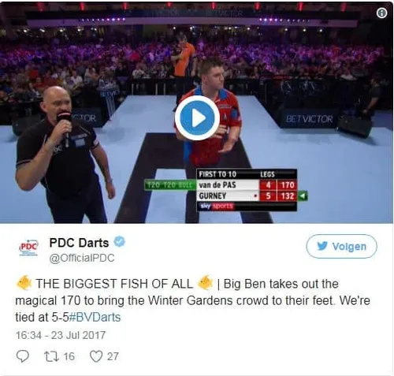Open the #BVDarts hashtag
Viewport: 394px width, 376px height.
pyautogui.click(x=95, y=317)
